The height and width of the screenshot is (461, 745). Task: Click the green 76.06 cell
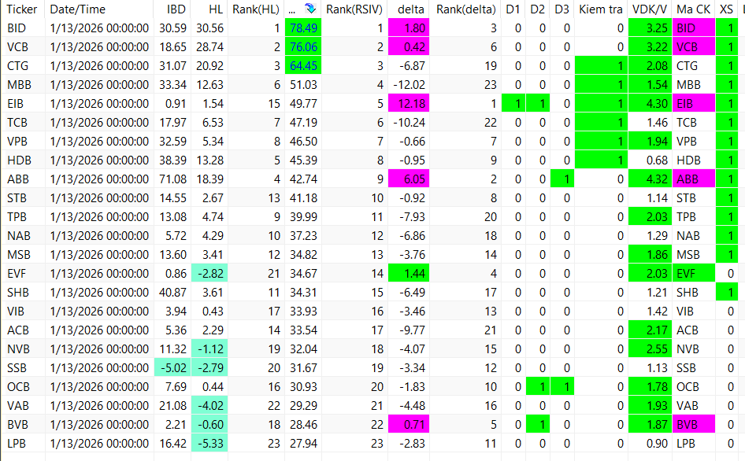[303, 47]
